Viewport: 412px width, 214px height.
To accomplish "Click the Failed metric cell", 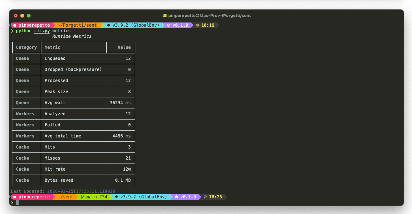I will click(x=53, y=125).
